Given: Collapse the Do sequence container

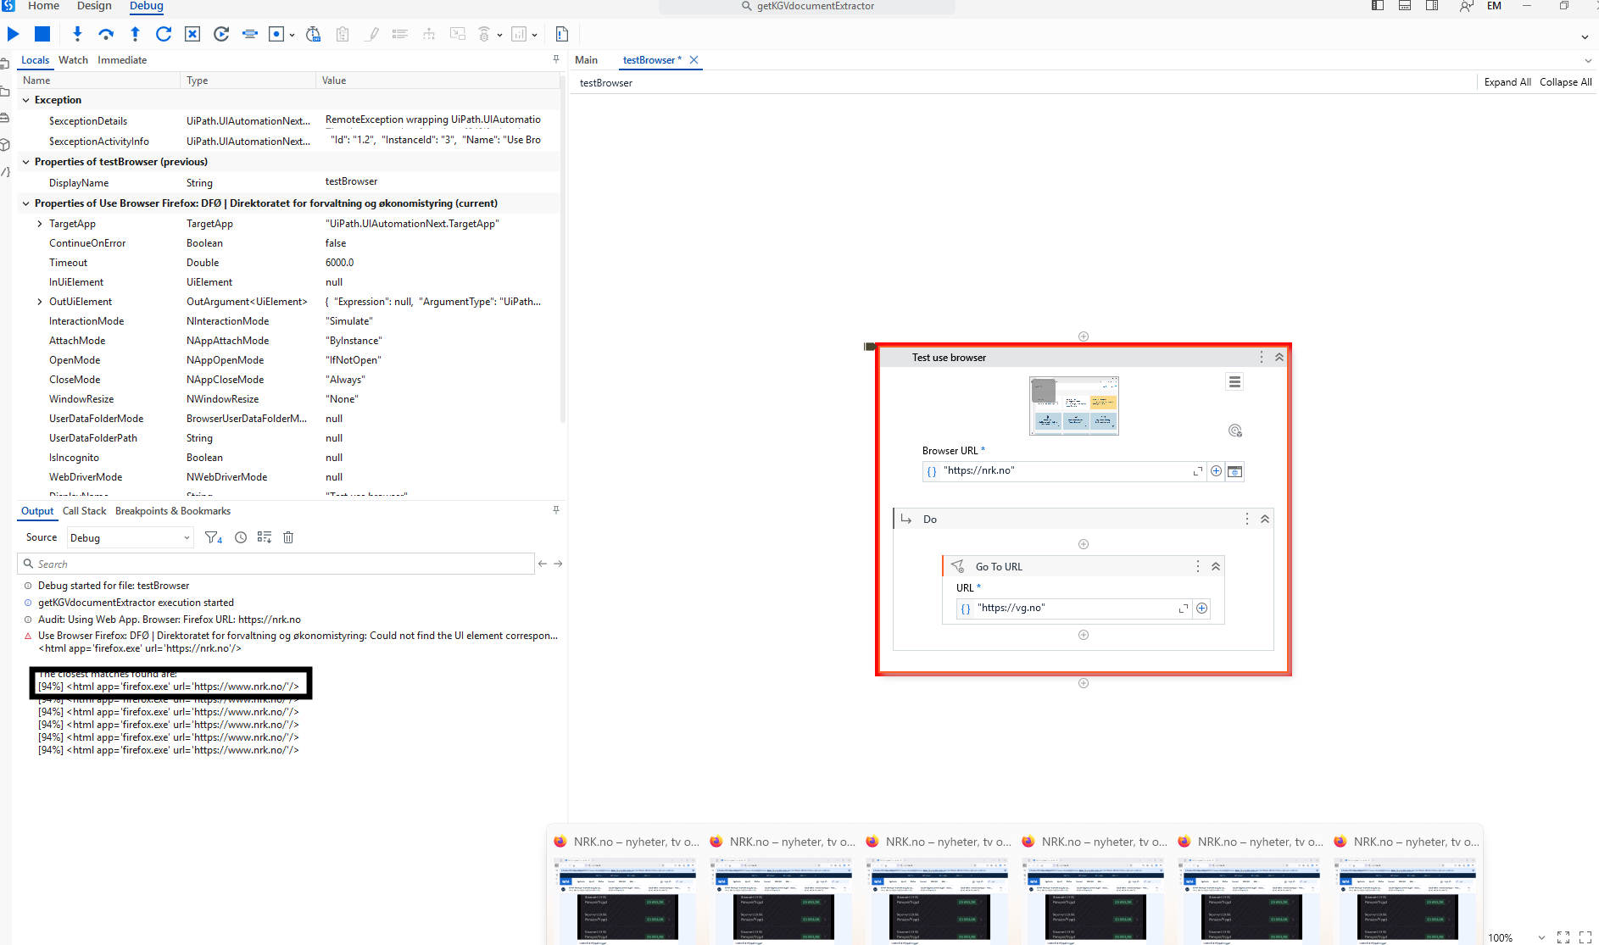Looking at the screenshot, I should click(x=1265, y=520).
